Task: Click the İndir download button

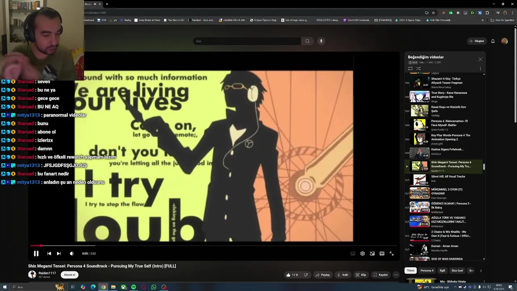Action: click(x=343, y=275)
